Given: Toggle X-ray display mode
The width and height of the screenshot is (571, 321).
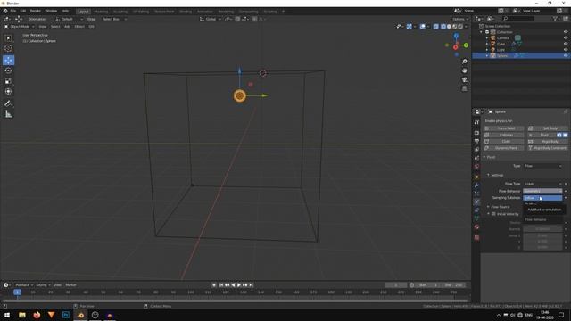Looking at the screenshot, I should pyautogui.click(x=436, y=27).
